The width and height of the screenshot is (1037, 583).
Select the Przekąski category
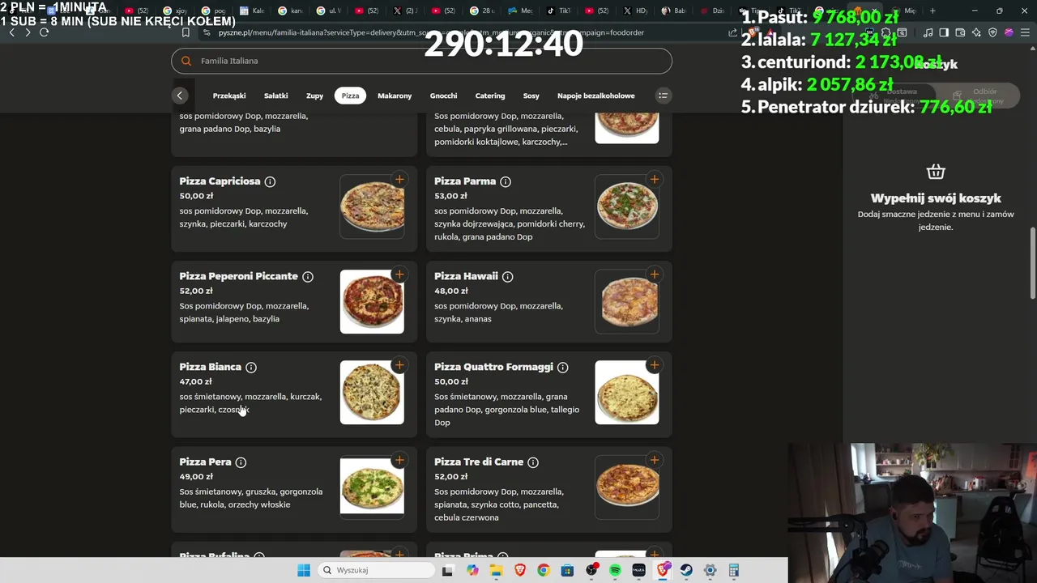point(229,96)
